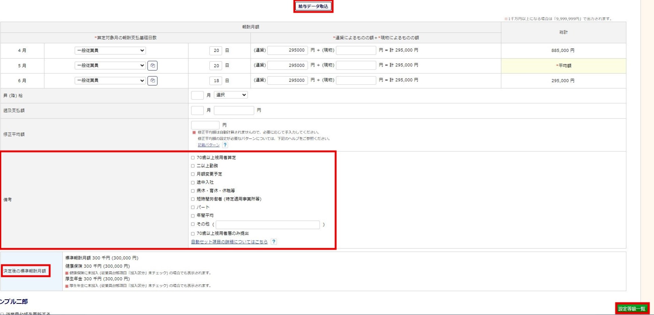Check 途中入社 checkbox

(x=193, y=182)
